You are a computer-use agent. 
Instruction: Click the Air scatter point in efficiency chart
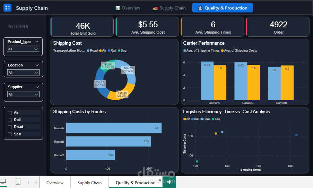click(x=216, y=133)
